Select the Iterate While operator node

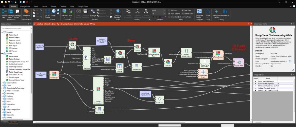pyautogui.click(x=239, y=63)
